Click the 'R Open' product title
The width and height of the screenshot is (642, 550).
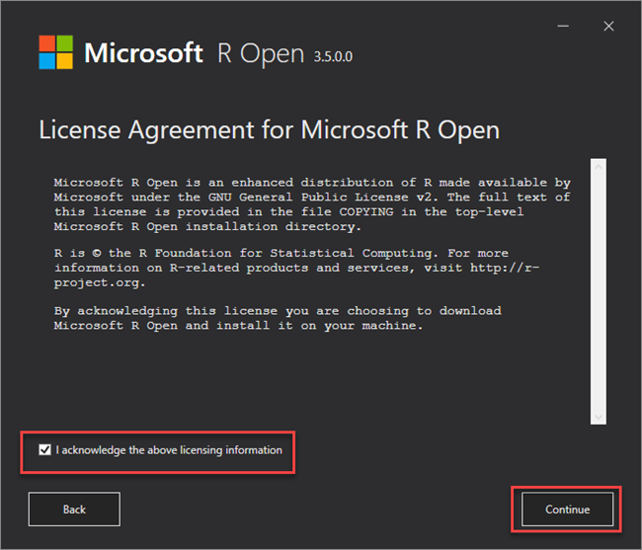[261, 53]
